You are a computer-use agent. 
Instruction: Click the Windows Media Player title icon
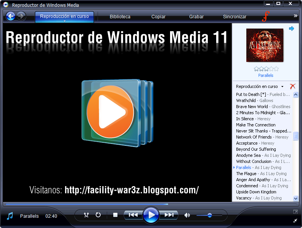coord(6,5)
